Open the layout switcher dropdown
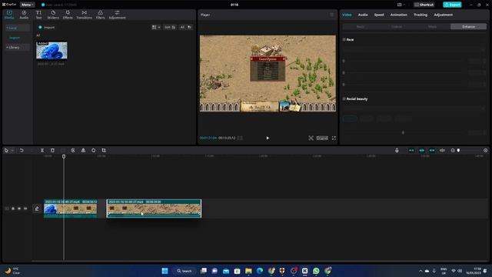This screenshot has width=492, height=277. pos(401,5)
